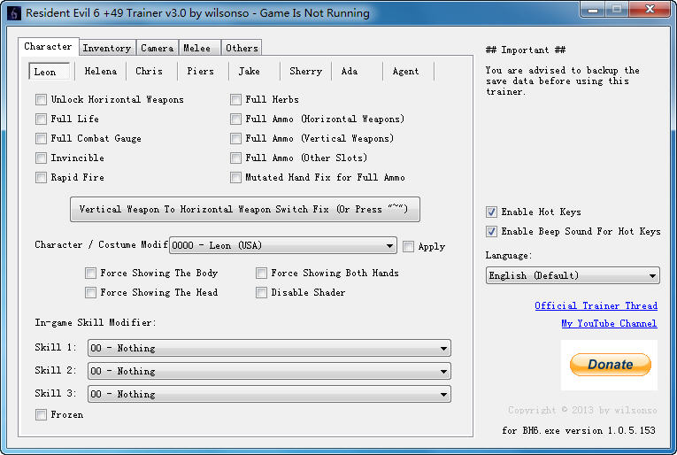Expand the Skill 3 dropdown list
This screenshot has height=455, width=677.
[269, 394]
